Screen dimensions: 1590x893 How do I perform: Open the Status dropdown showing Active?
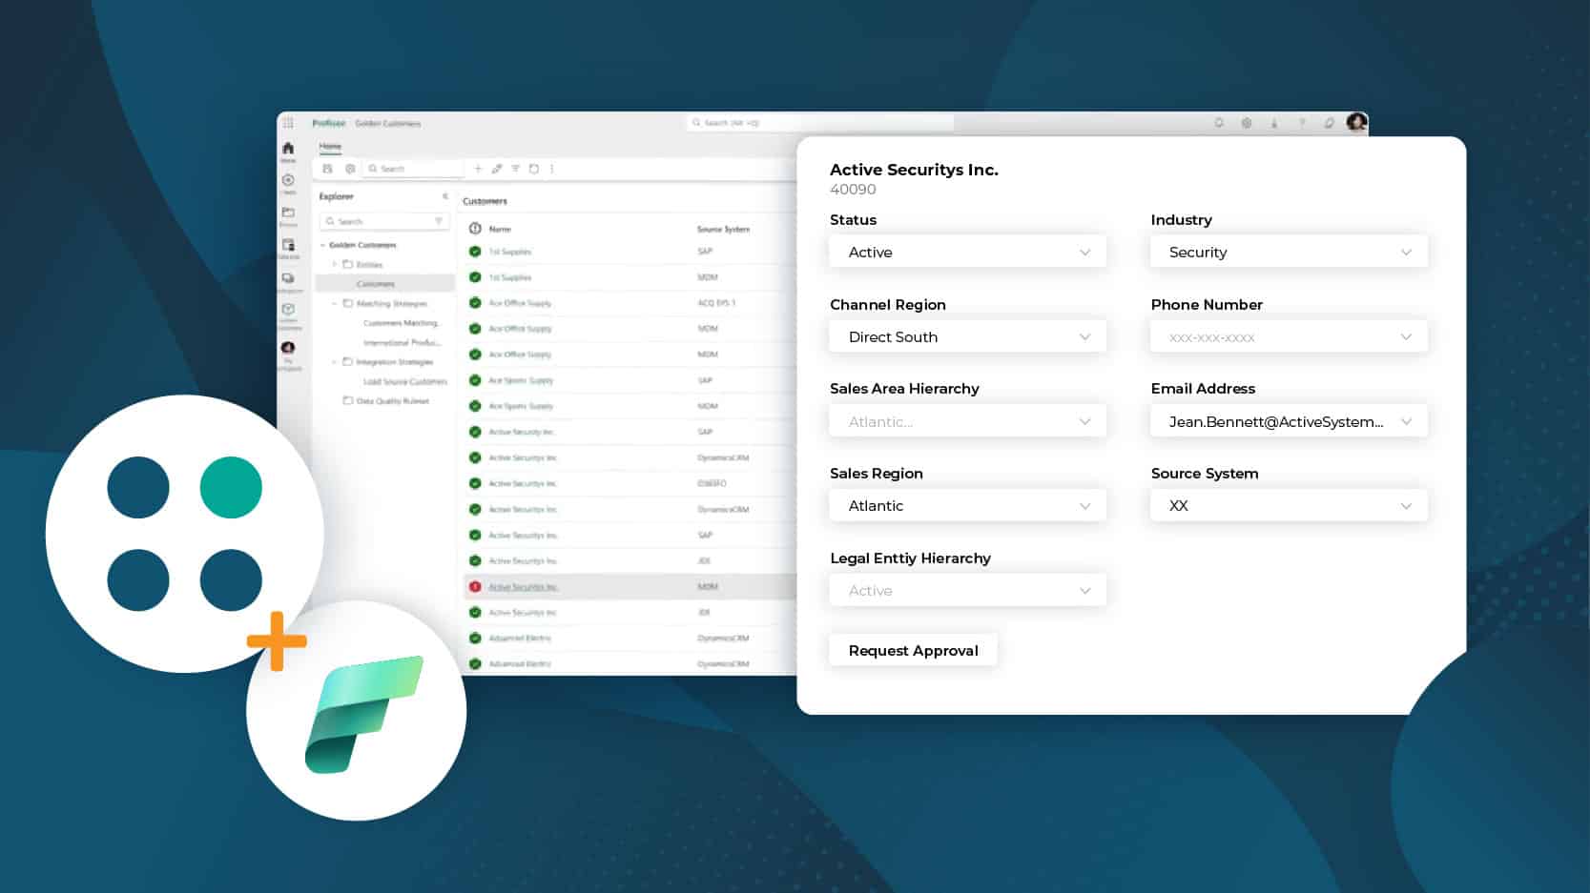(x=967, y=252)
